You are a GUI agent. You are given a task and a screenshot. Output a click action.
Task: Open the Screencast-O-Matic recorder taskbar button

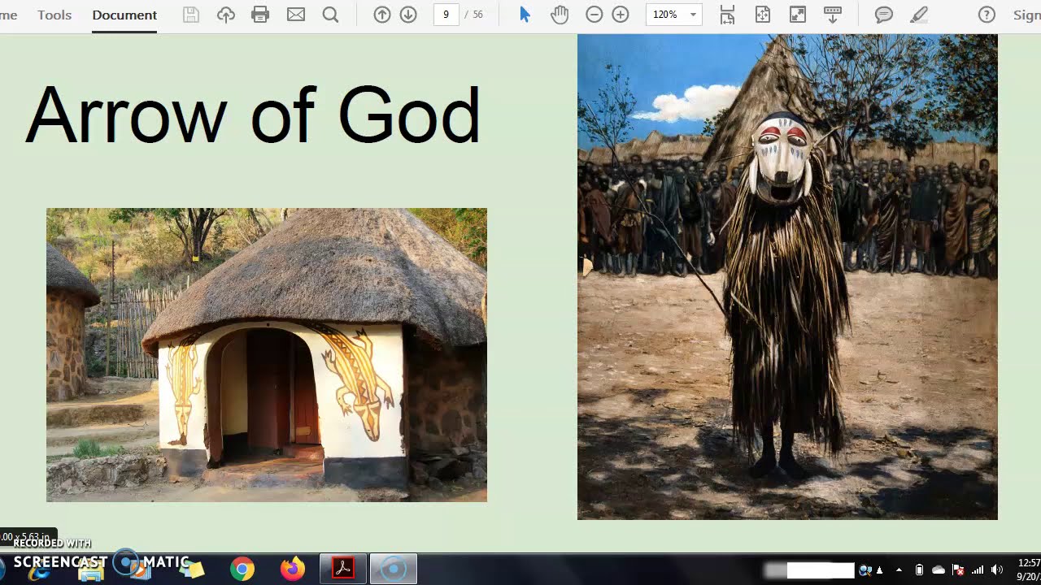pos(394,570)
